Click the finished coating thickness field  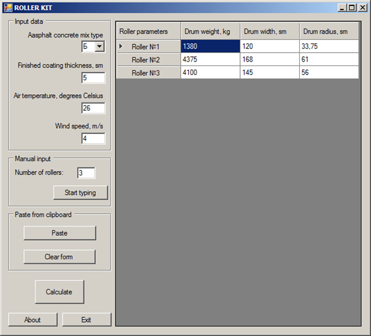pyautogui.click(x=93, y=78)
